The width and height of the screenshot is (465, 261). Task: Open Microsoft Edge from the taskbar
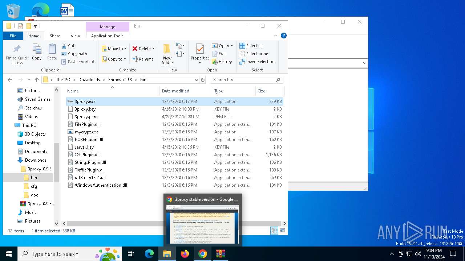click(149, 254)
